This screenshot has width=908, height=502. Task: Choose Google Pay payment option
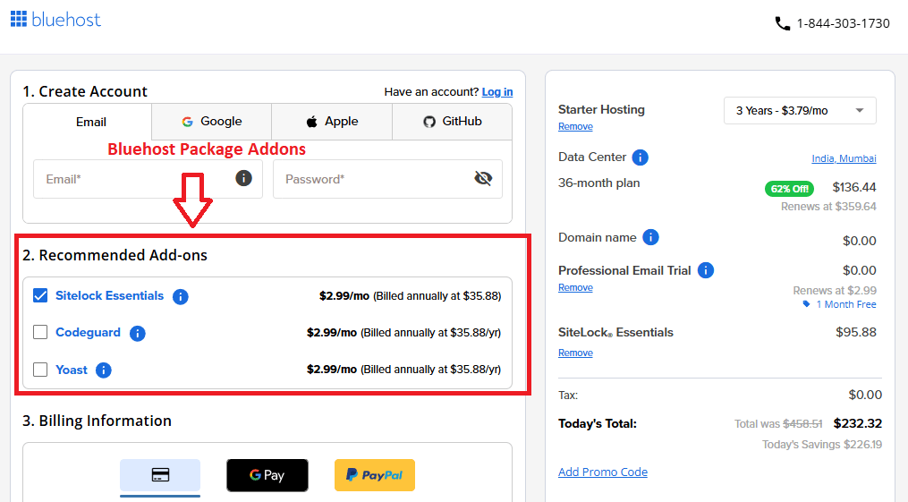(267, 475)
